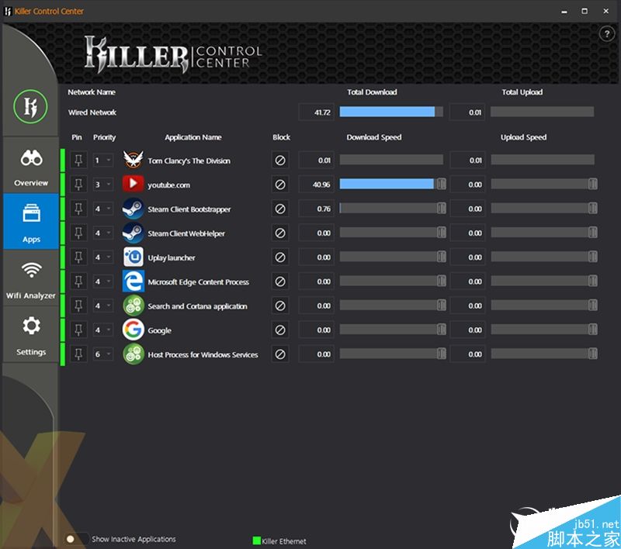This screenshot has width=621, height=549.
Task: Pin the youtube.com application
Action: 78,185
